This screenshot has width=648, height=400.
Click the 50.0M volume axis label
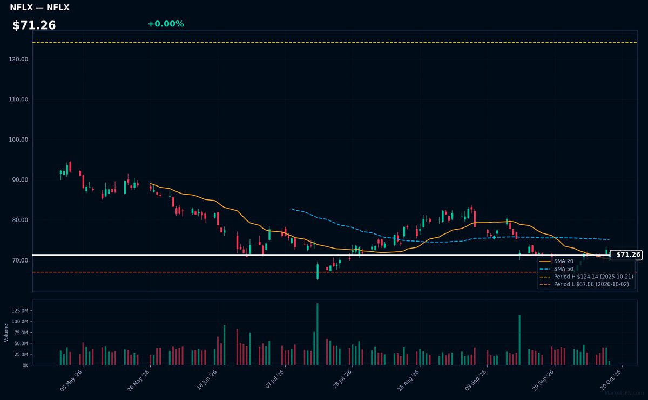pos(22,343)
